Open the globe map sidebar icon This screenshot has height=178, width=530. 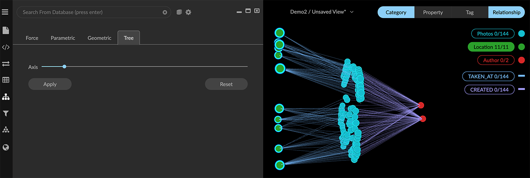pyautogui.click(x=6, y=147)
